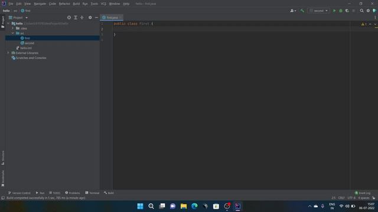Expand the .idea folder

[x=13, y=28]
